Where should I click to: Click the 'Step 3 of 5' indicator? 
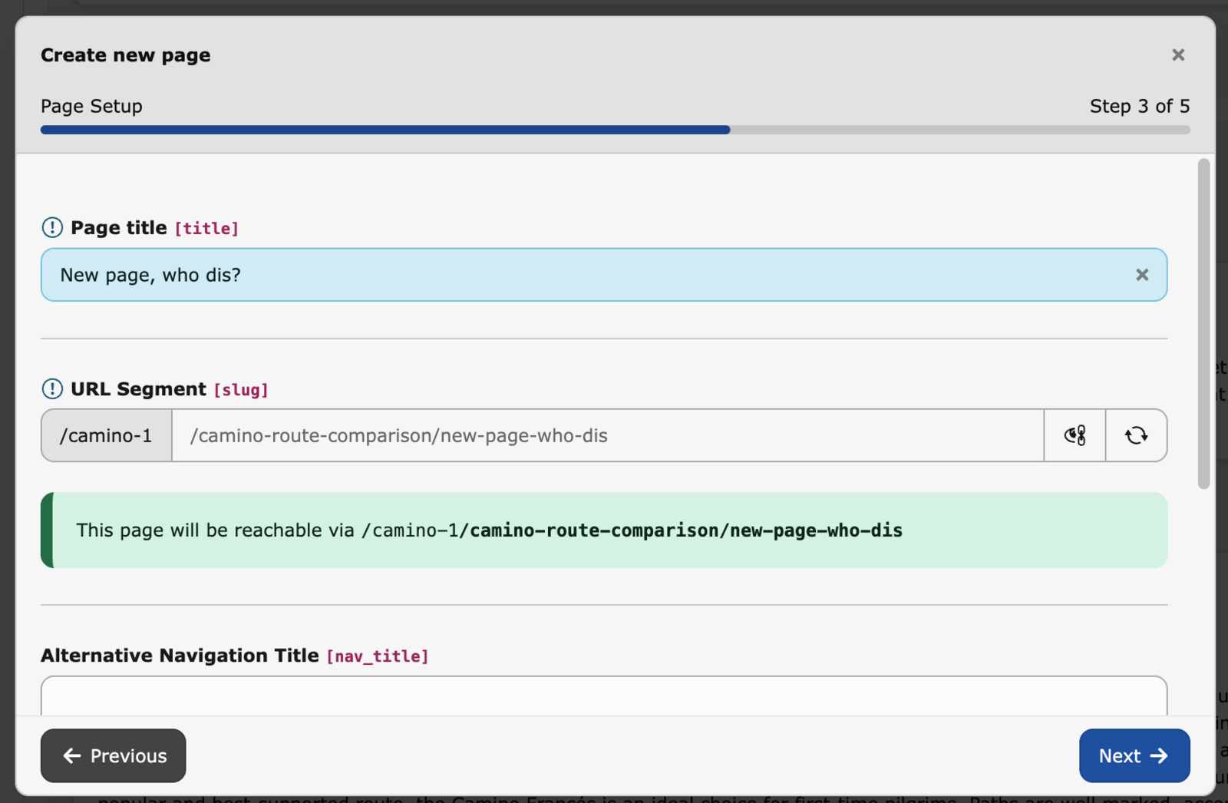click(1139, 106)
